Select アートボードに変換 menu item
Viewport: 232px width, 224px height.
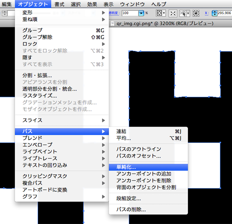tap(62, 190)
